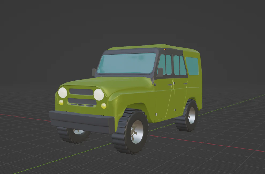Select the orange origin point on the roof
The image size is (265, 174).
tap(165, 49)
